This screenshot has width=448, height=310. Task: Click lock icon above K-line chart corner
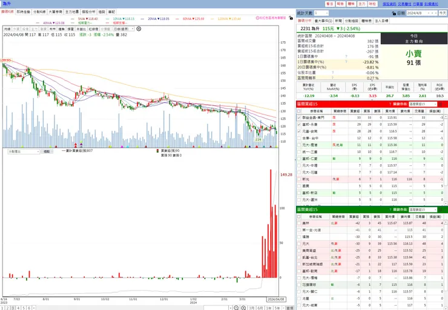pyautogui.click(x=291, y=18)
